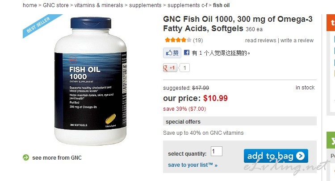The height and width of the screenshot is (181, 335).
Task: Open vitamins & minerals breadcrumb
Action: [x=99, y=5]
